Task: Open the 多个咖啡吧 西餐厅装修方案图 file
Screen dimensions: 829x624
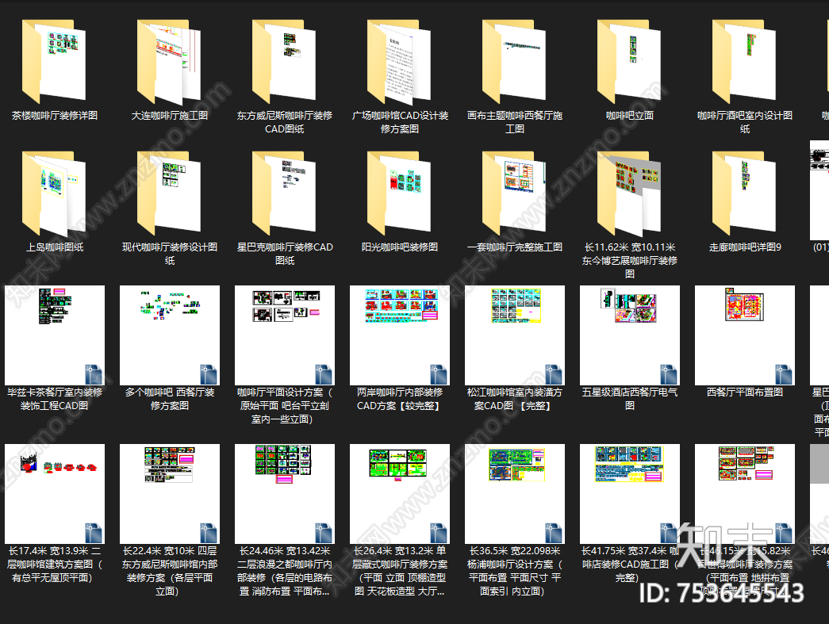Action: (169, 335)
